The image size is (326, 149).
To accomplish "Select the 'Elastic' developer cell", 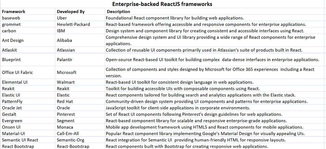I will point(80,95).
